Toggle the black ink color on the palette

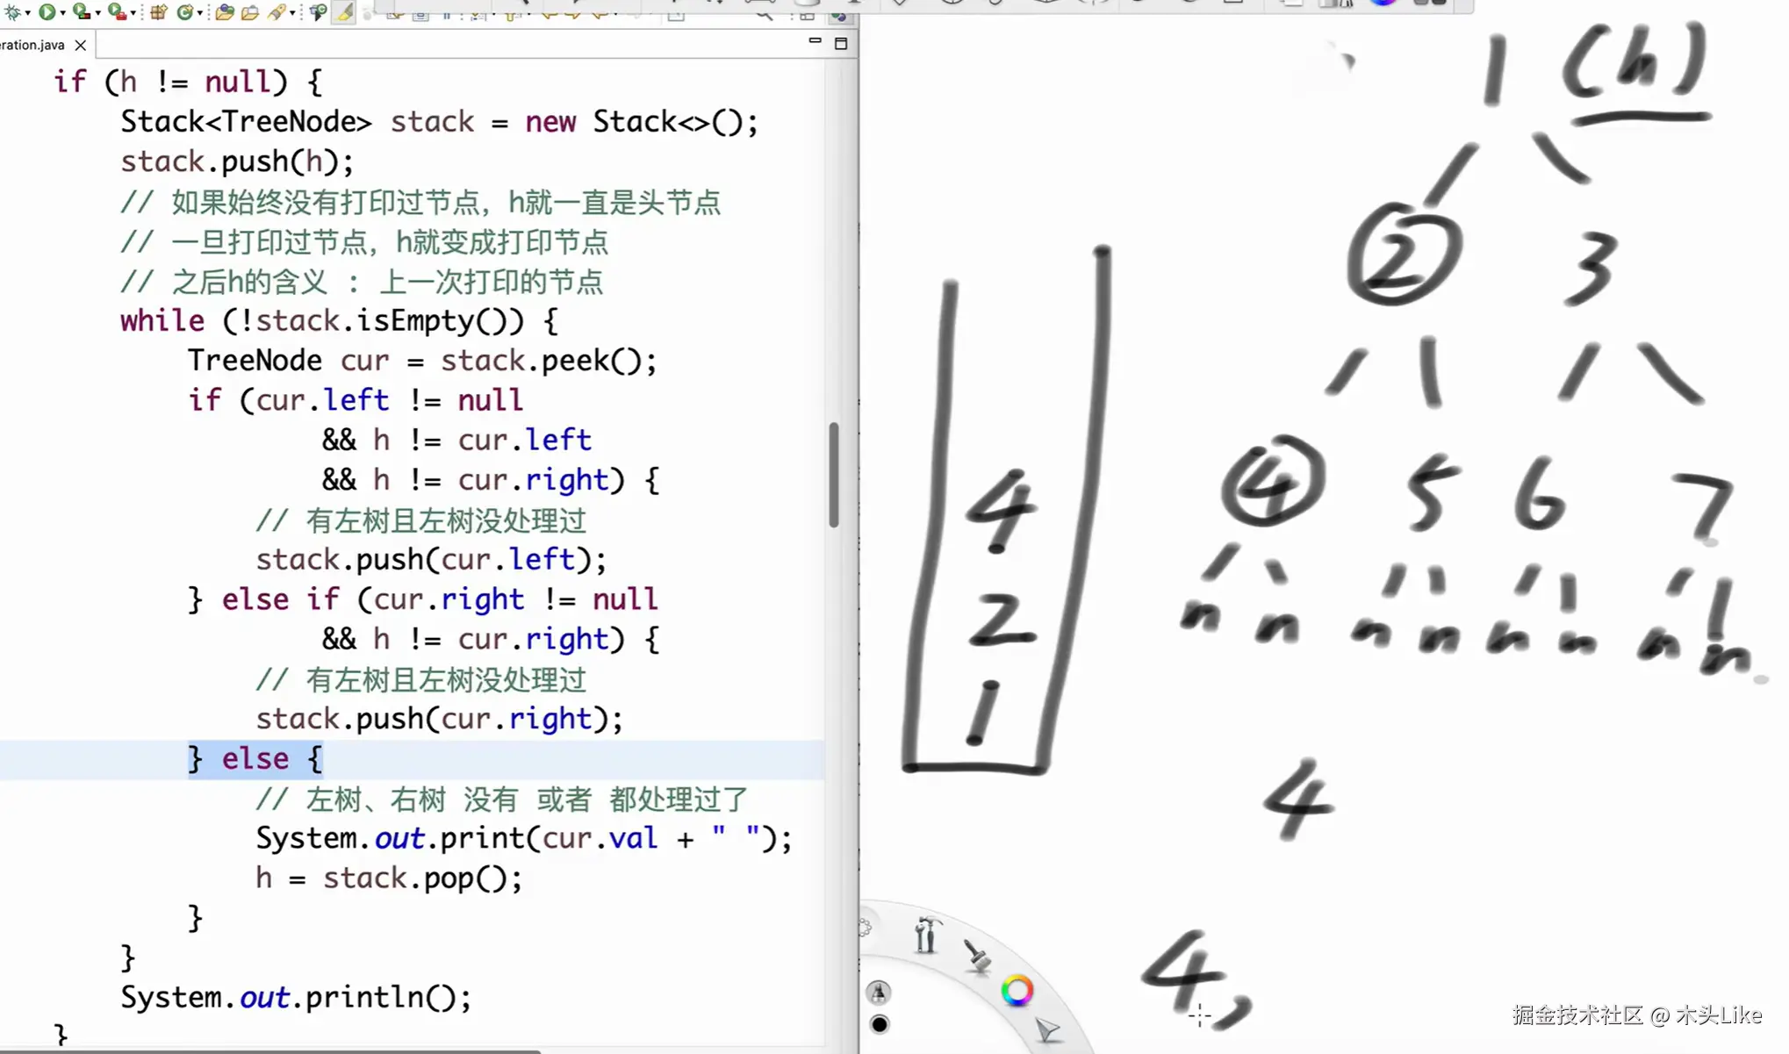click(879, 1025)
